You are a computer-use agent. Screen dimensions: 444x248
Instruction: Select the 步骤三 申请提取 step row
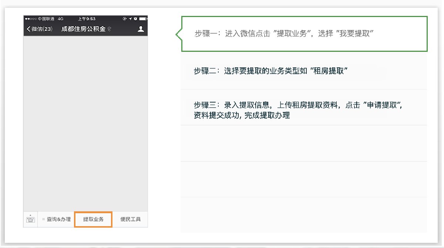pos(303,110)
